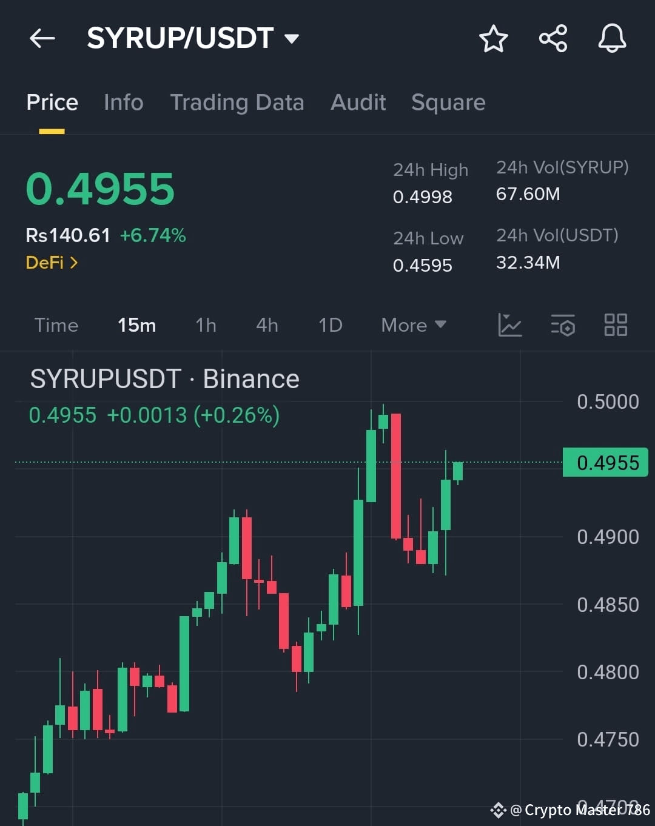Tap the 24h Low value 0.4595

point(423,265)
